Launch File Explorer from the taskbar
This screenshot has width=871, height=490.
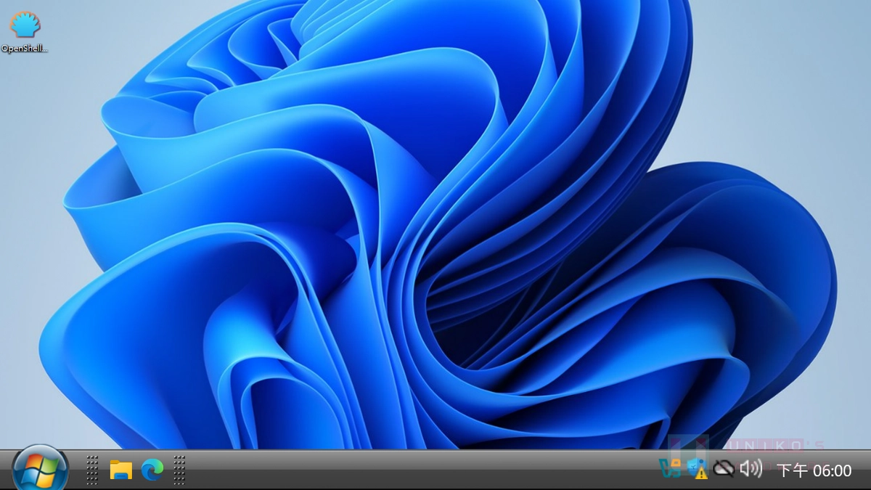point(120,470)
